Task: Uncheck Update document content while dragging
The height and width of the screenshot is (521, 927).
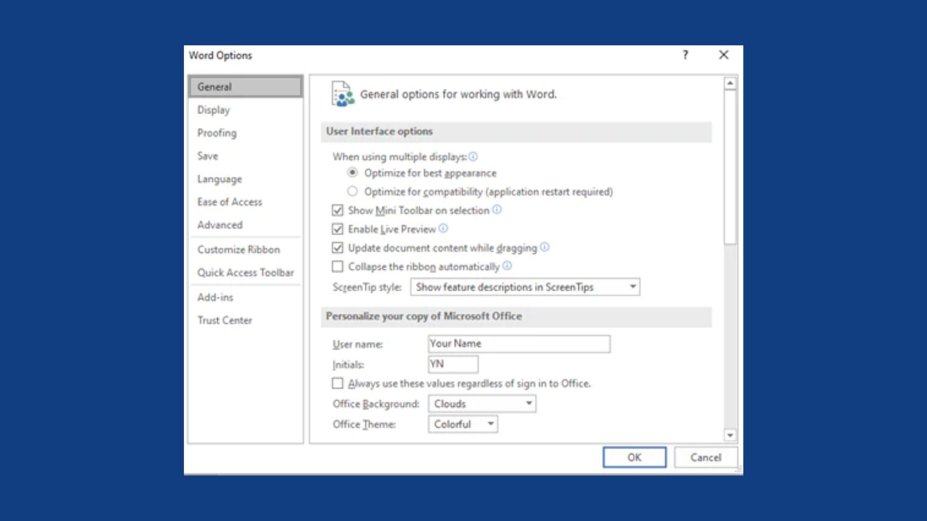Action: 337,248
